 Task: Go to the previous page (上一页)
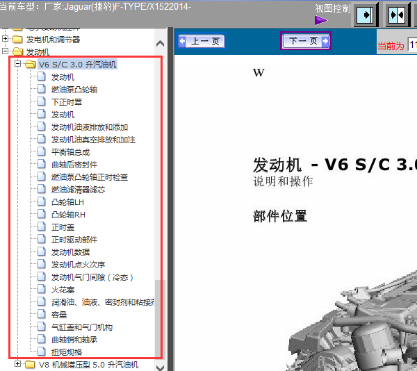202,41
